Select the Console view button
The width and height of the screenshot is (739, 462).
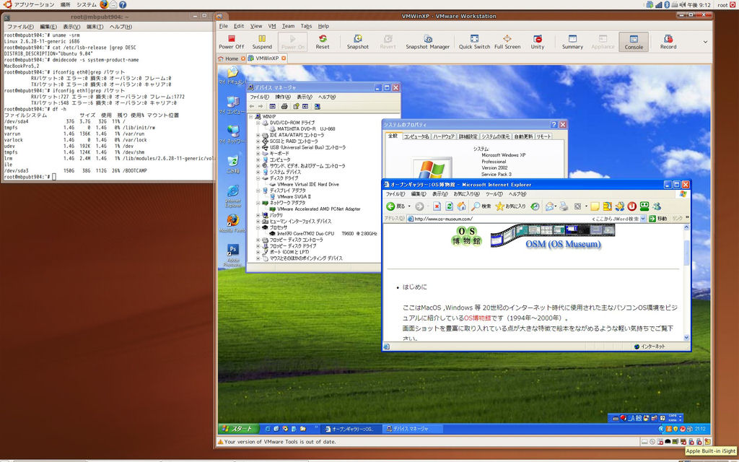634,42
